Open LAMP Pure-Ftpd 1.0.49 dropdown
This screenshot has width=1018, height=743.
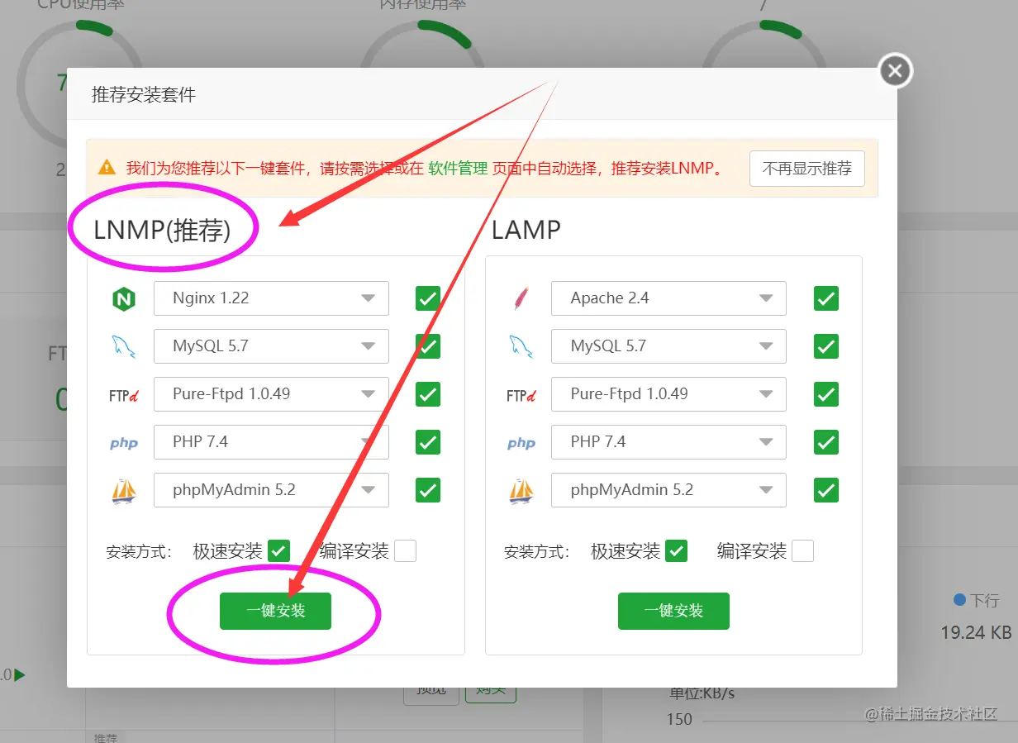pyautogui.click(x=668, y=394)
